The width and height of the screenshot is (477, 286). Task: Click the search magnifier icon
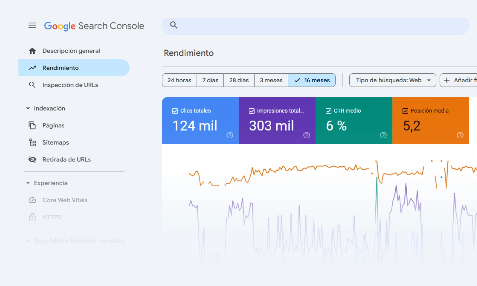point(173,25)
